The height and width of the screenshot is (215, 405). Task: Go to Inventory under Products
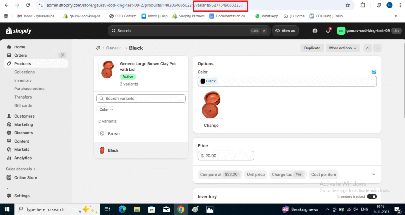(23, 80)
